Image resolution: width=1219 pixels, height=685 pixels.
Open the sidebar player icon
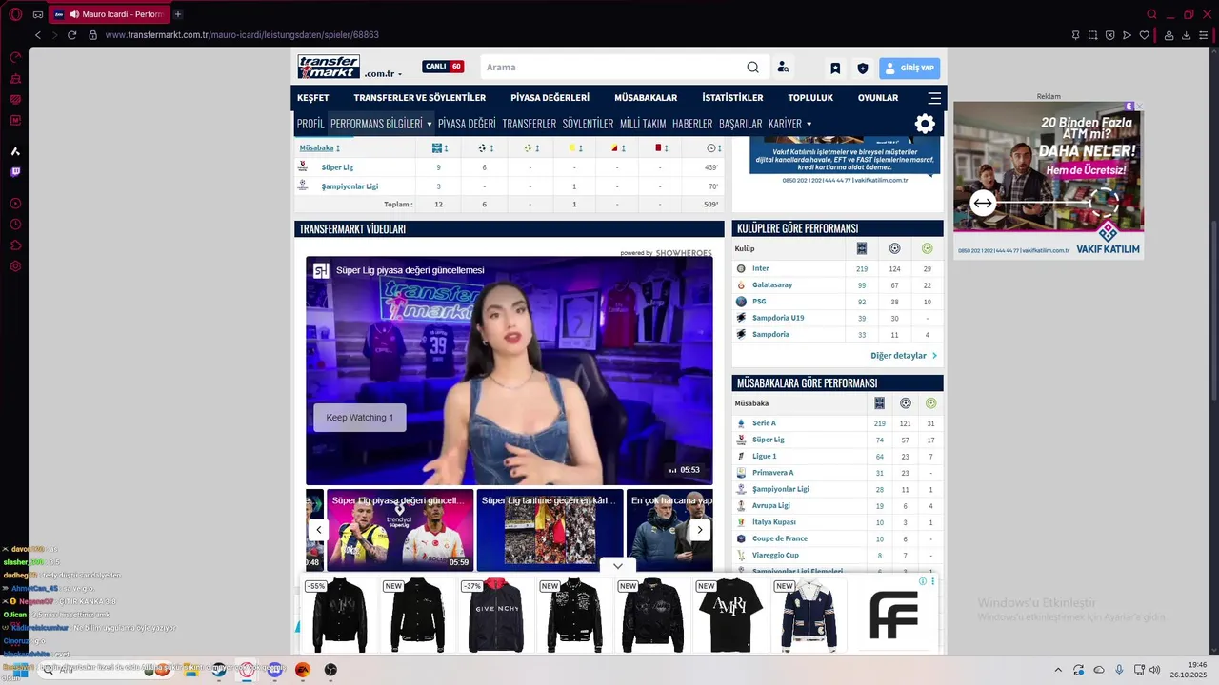[15, 204]
